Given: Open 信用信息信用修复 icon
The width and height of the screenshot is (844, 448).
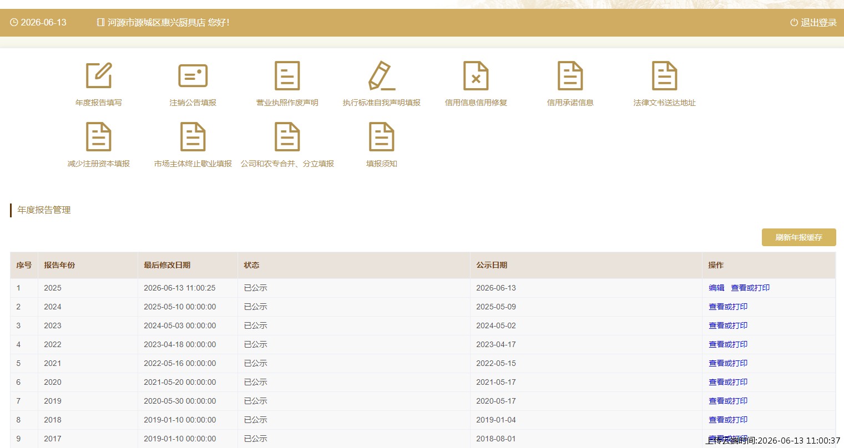Looking at the screenshot, I should click(476, 75).
